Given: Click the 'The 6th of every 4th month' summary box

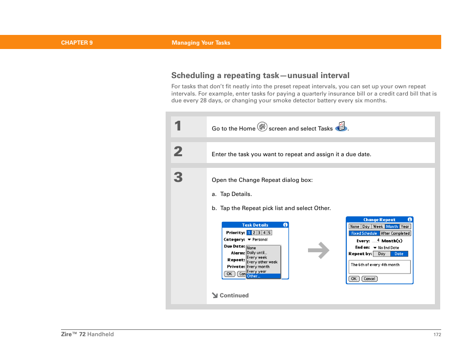Looking at the screenshot, I should [x=380, y=267].
